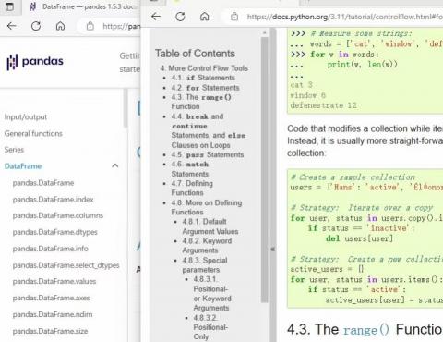Open home page in pandas browser window
The width and height of the screenshot is (443, 342).
tap(60, 26)
